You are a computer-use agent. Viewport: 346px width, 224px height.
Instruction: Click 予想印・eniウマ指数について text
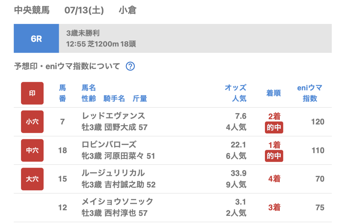point(67,66)
